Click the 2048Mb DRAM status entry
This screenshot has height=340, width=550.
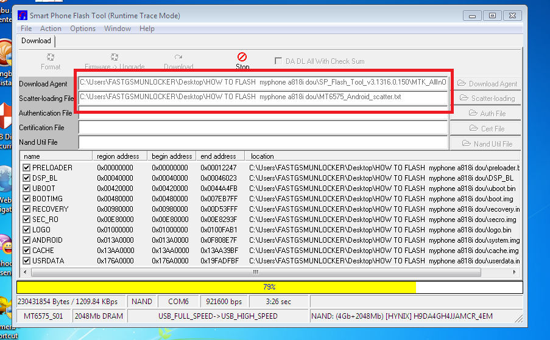click(x=99, y=316)
